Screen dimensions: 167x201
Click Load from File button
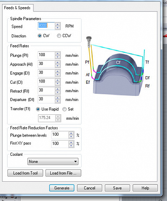[x=63, y=173]
